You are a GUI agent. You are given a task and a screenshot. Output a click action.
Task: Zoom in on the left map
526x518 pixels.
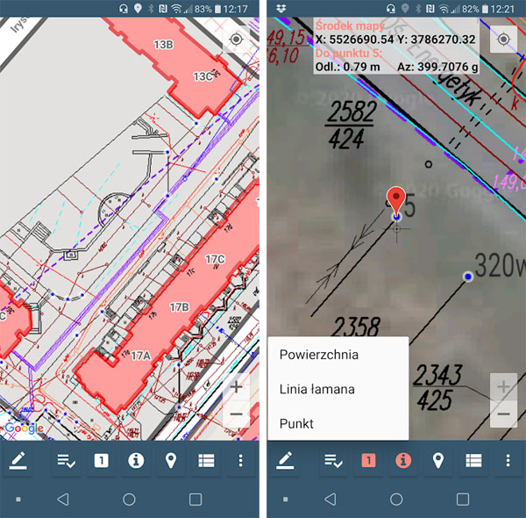click(x=236, y=387)
